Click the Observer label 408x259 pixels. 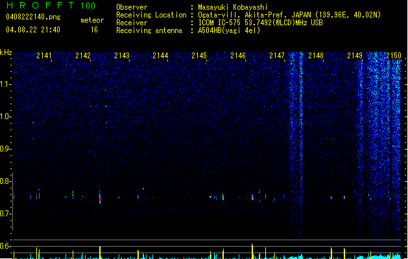[132, 7]
